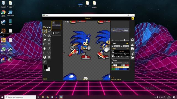Select Layer 1 in layers list
This screenshot has width=177, height=99.
click(x=120, y=49)
